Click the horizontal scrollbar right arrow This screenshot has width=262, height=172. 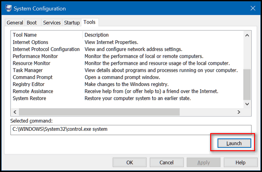tap(239, 112)
